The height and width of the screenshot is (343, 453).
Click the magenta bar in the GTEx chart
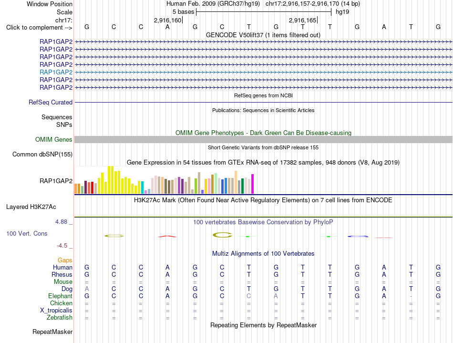pos(253,184)
